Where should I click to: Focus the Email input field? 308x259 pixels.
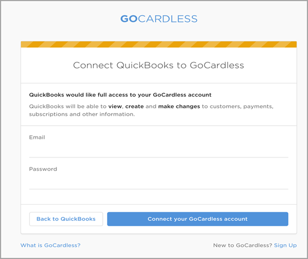click(x=159, y=150)
